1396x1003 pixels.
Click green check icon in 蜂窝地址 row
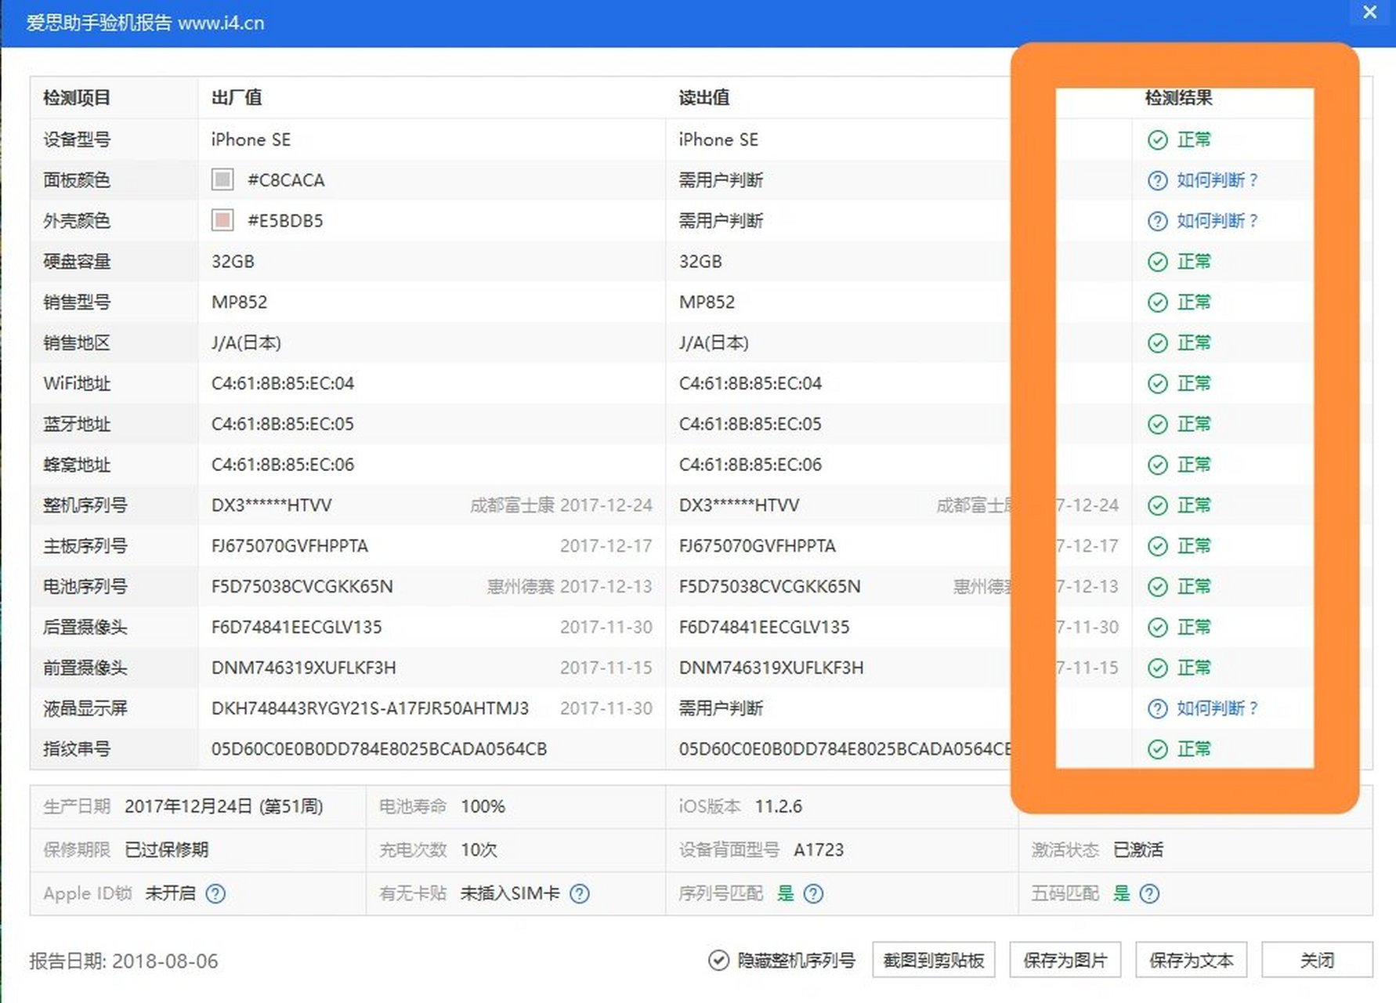pyautogui.click(x=1157, y=465)
